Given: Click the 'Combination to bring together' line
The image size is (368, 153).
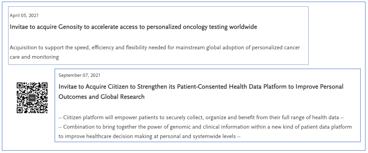Looking at the screenshot, I should pos(205,127).
